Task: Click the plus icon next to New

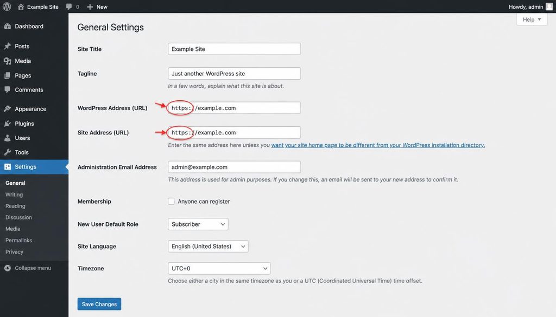Action: click(90, 7)
